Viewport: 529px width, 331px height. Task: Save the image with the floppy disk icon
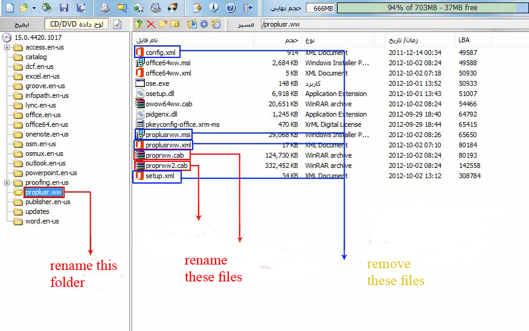click(64, 7)
